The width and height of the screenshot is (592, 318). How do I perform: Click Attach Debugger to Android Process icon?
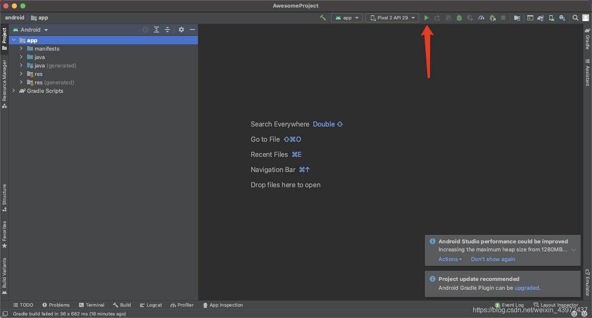click(492, 18)
